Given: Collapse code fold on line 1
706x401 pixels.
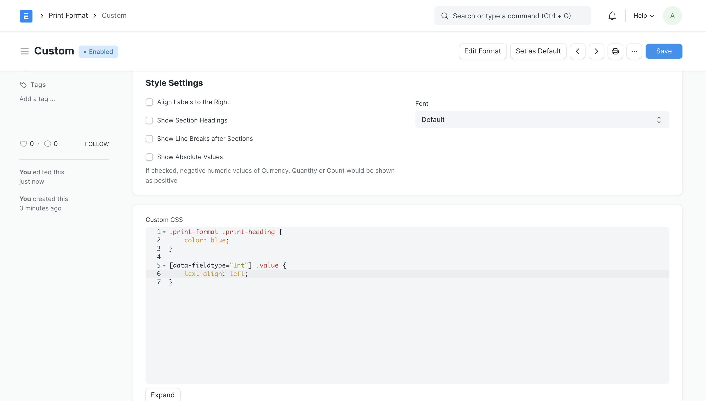Looking at the screenshot, I should pyautogui.click(x=164, y=232).
